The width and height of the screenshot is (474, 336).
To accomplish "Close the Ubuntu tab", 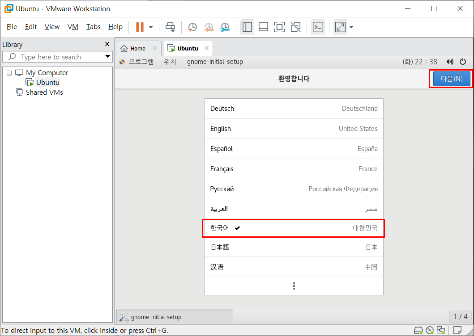I will 206,48.
